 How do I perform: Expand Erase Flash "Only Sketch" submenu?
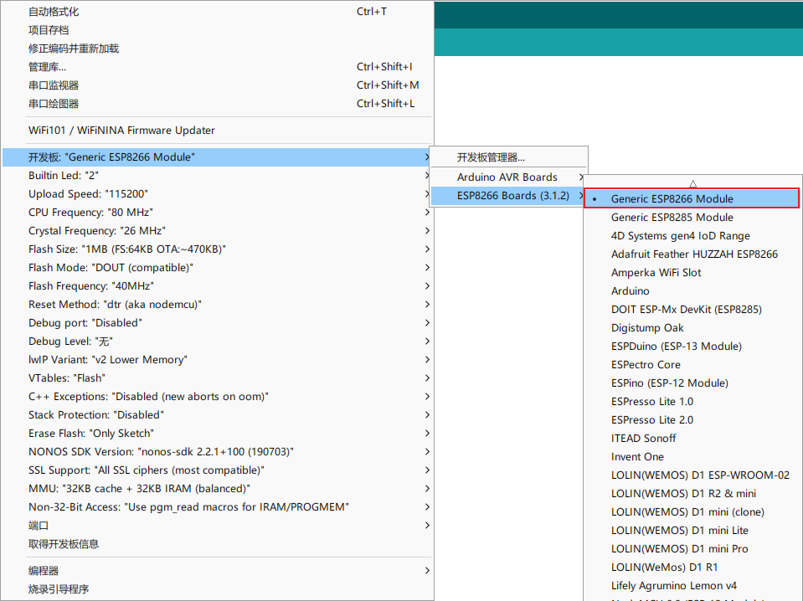[x=218, y=434]
